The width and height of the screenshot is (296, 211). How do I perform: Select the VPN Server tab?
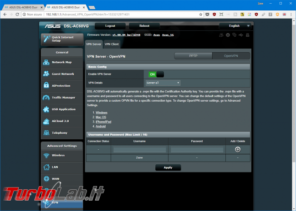pos(94,44)
